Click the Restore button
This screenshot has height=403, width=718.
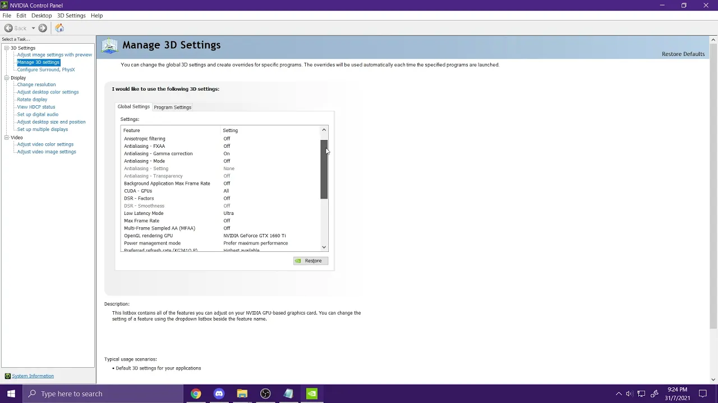coord(310,261)
